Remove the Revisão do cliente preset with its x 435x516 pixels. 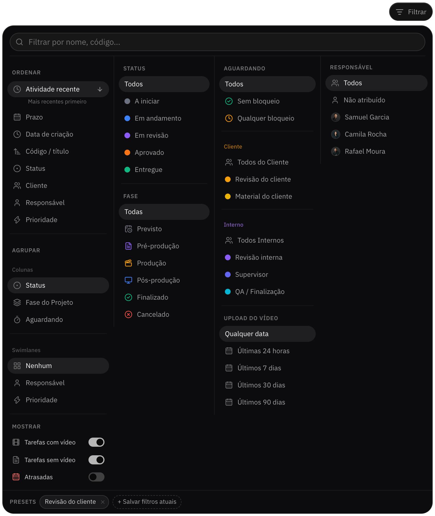pyautogui.click(x=103, y=502)
